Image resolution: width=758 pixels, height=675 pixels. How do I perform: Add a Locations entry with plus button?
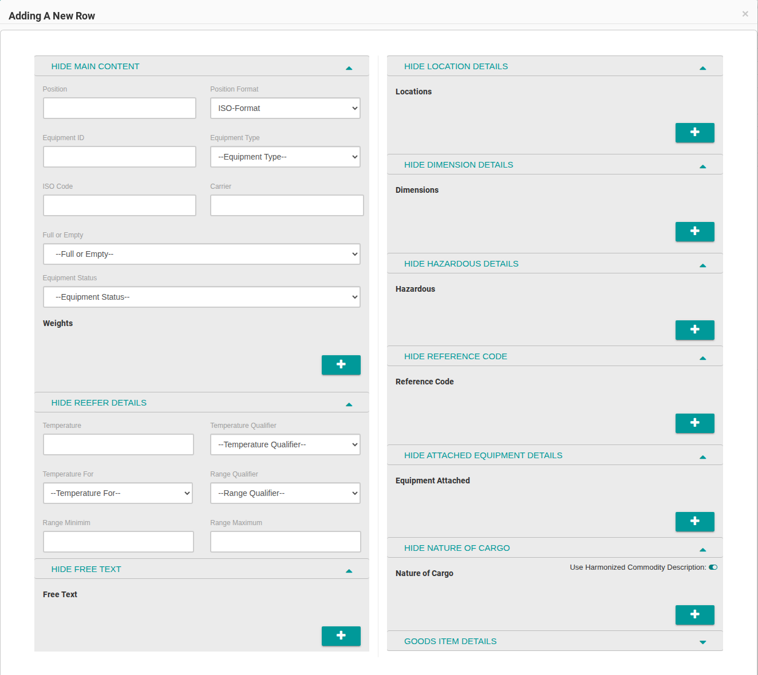695,133
